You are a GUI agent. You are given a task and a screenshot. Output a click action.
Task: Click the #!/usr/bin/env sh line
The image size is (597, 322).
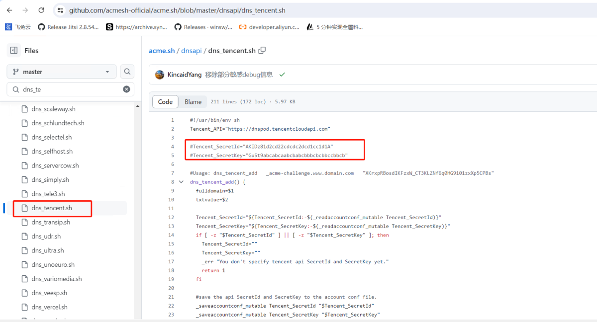[x=215, y=120]
